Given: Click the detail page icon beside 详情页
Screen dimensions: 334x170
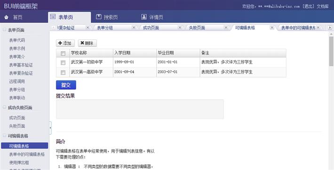Looking at the screenshot, I should (144, 16).
